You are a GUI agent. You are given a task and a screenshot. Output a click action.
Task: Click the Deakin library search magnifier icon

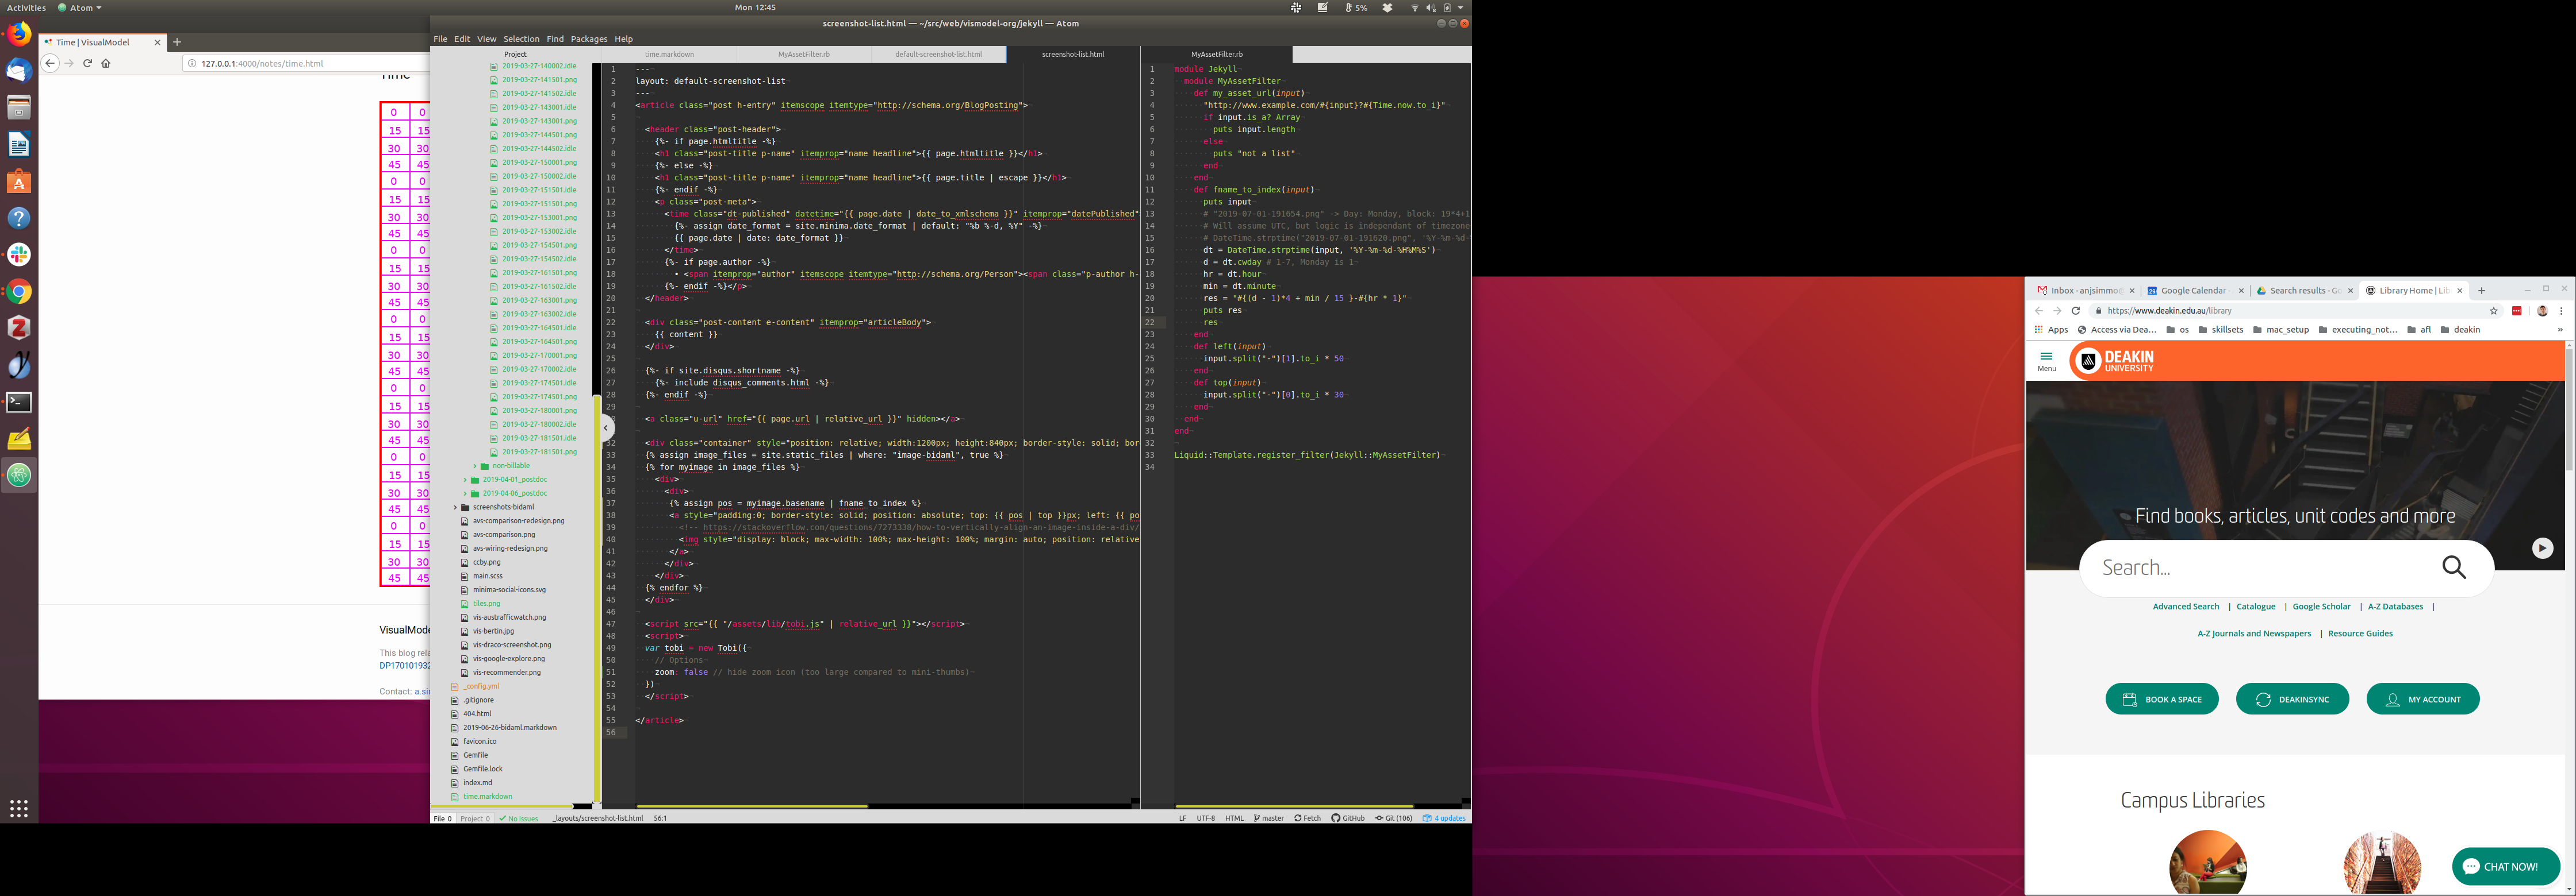pyautogui.click(x=2453, y=567)
